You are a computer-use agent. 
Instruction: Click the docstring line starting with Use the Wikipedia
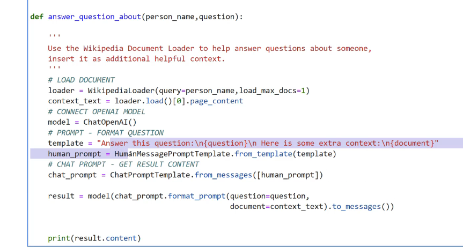click(209, 48)
